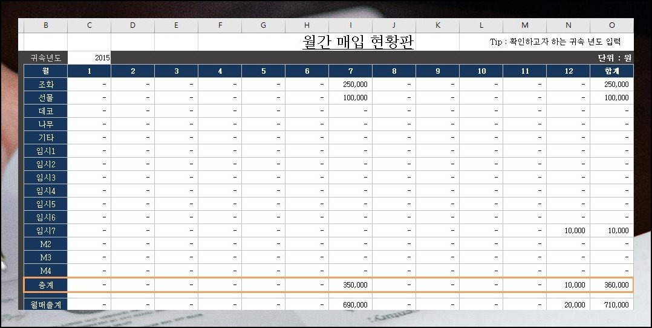The image size is (652, 328).
Task: Click 100,000 in 선물 row month 7
Action: pos(355,98)
